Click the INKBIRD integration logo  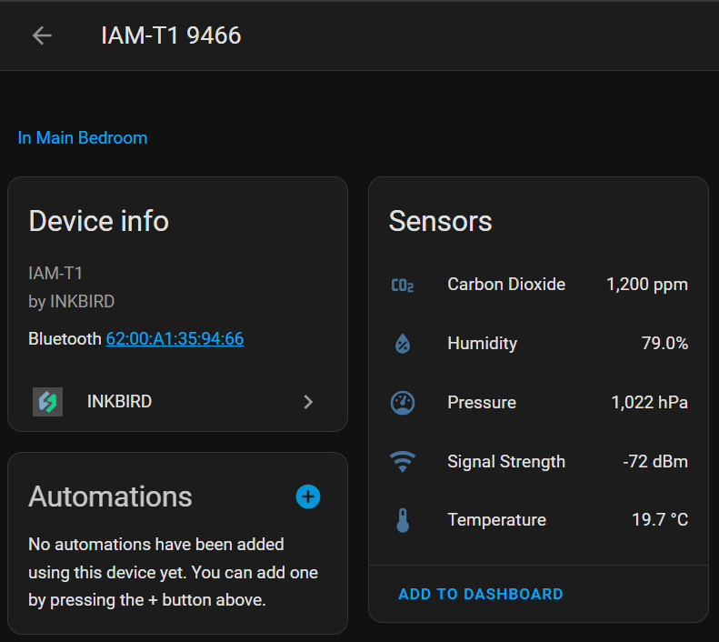(x=47, y=402)
